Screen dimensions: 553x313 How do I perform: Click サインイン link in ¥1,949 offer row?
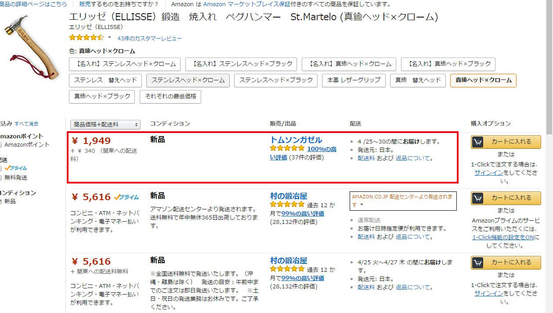tap(489, 173)
